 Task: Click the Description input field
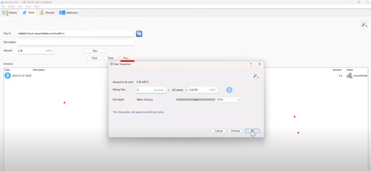(x=75, y=42)
